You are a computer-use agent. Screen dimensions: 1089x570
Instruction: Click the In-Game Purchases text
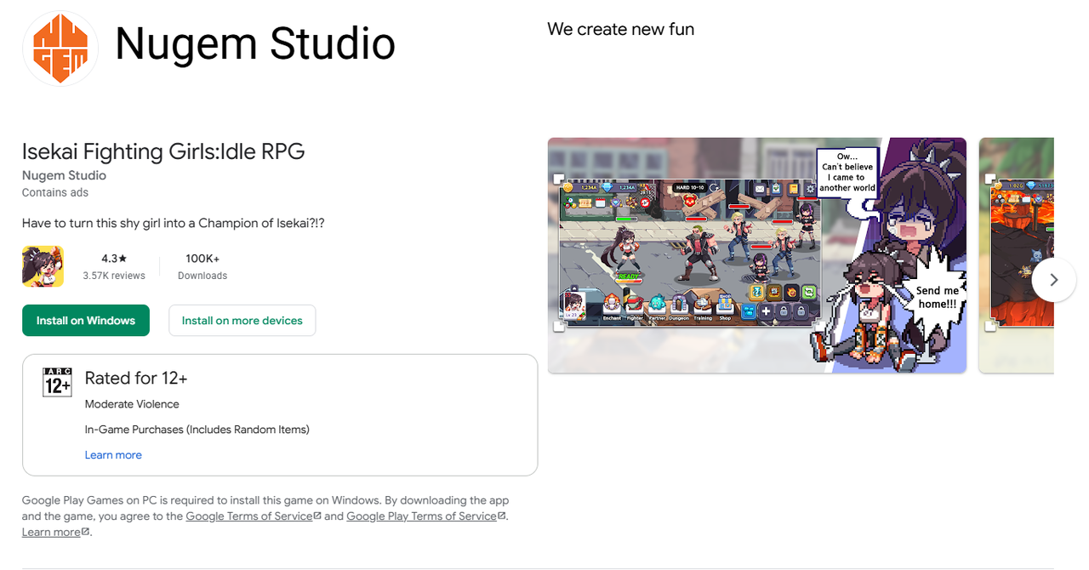point(197,430)
